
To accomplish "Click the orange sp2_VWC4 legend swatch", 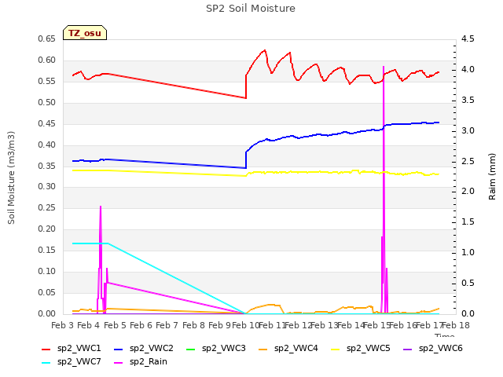I will (x=263, y=350).
